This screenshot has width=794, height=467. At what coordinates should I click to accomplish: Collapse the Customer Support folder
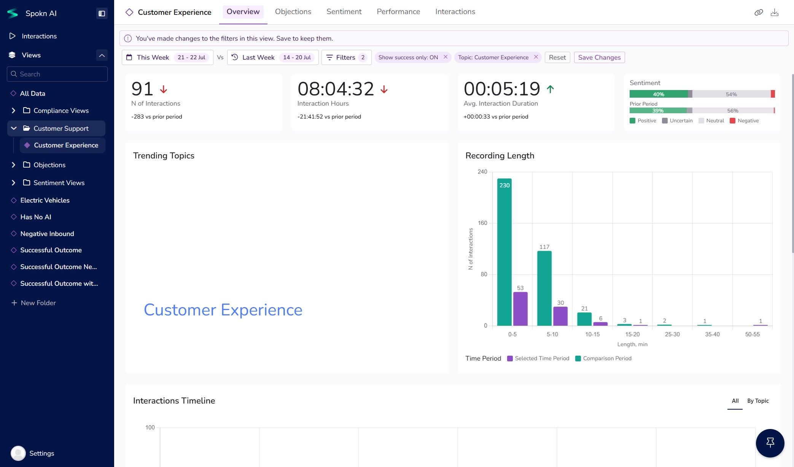tap(14, 128)
